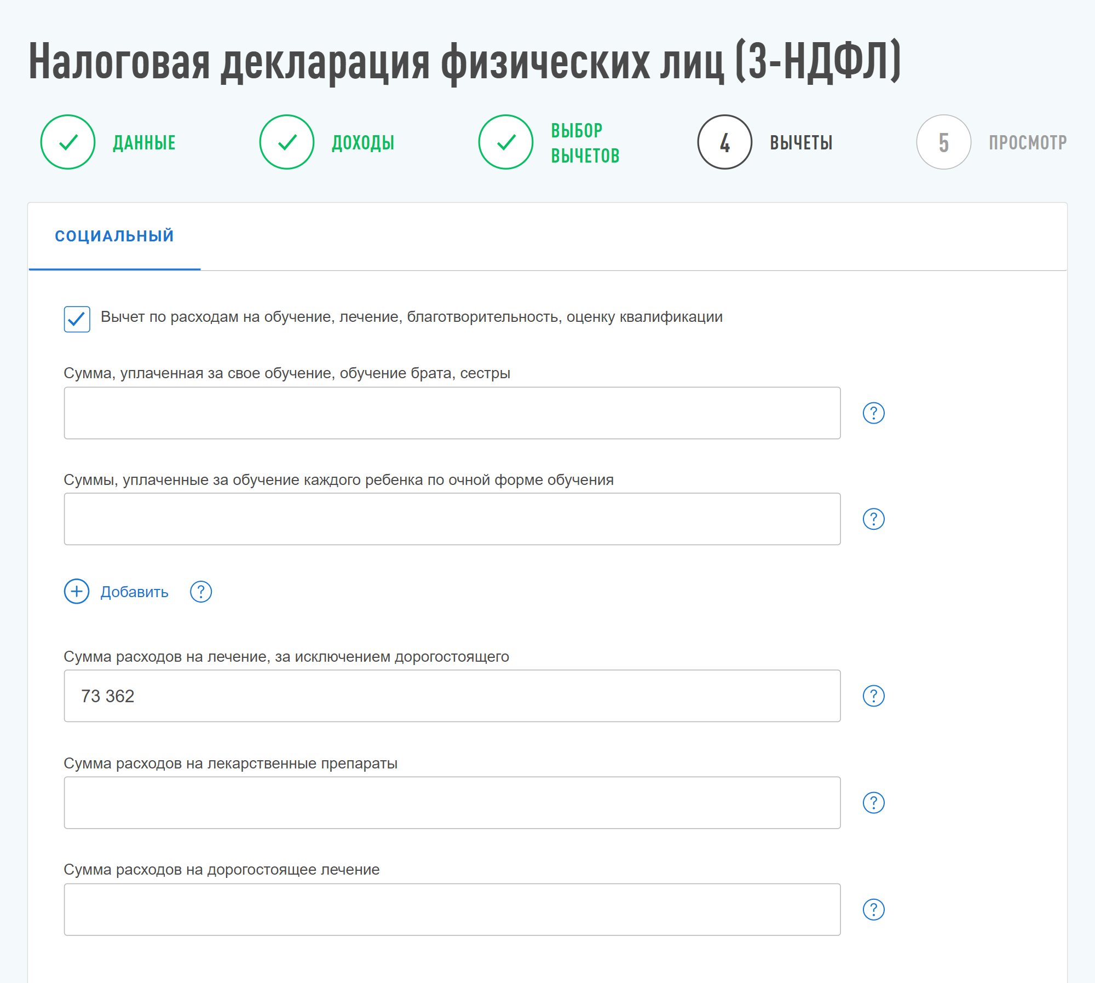Open help for own education sum field
The width and height of the screenshot is (1095, 983).
pos(874,413)
